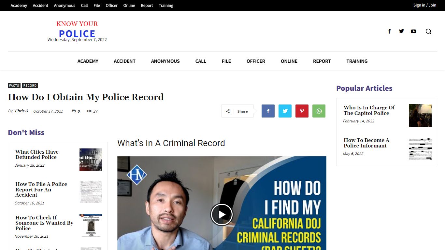This screenshot has height=250, width=445.
Task: Click the date February 14, 2022
Action: point(359,121)
